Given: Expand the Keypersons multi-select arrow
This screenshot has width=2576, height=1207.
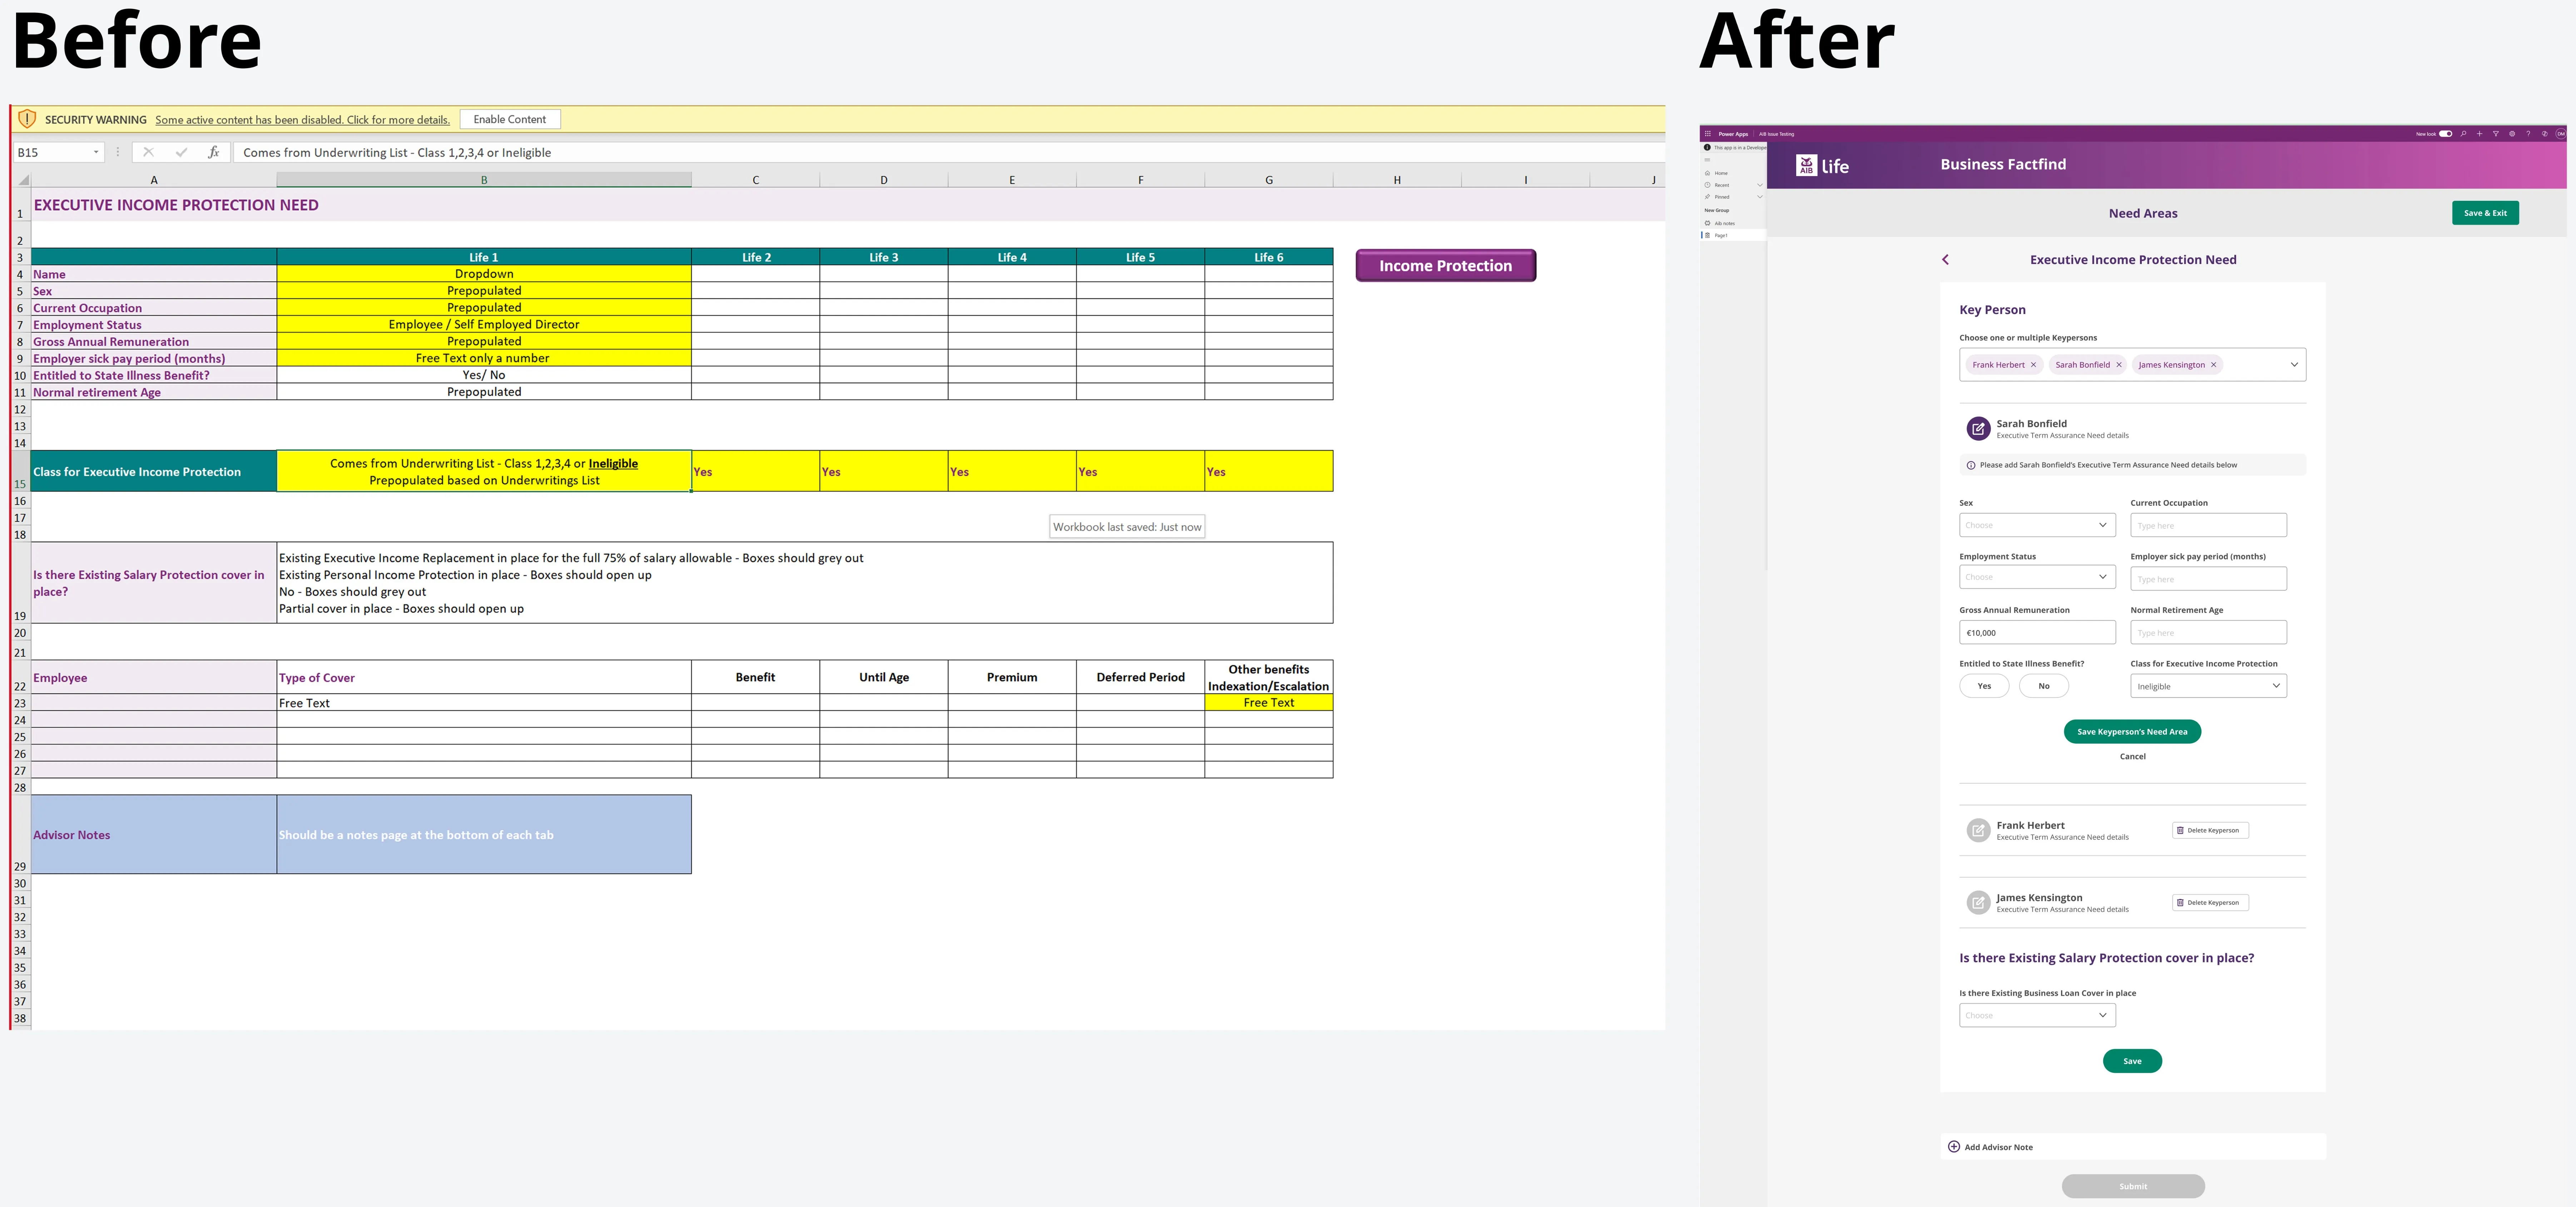Looking at the screenshot, I should point(2294,365).
